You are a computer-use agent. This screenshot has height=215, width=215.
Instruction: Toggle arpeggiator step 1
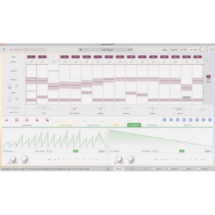point(31,57)
